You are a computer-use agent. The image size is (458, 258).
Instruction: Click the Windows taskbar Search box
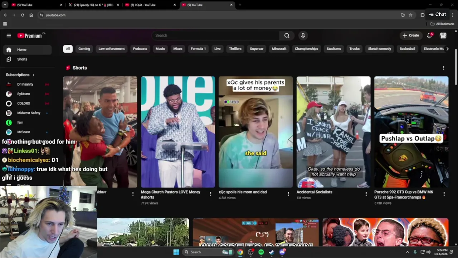click(208, 252)
